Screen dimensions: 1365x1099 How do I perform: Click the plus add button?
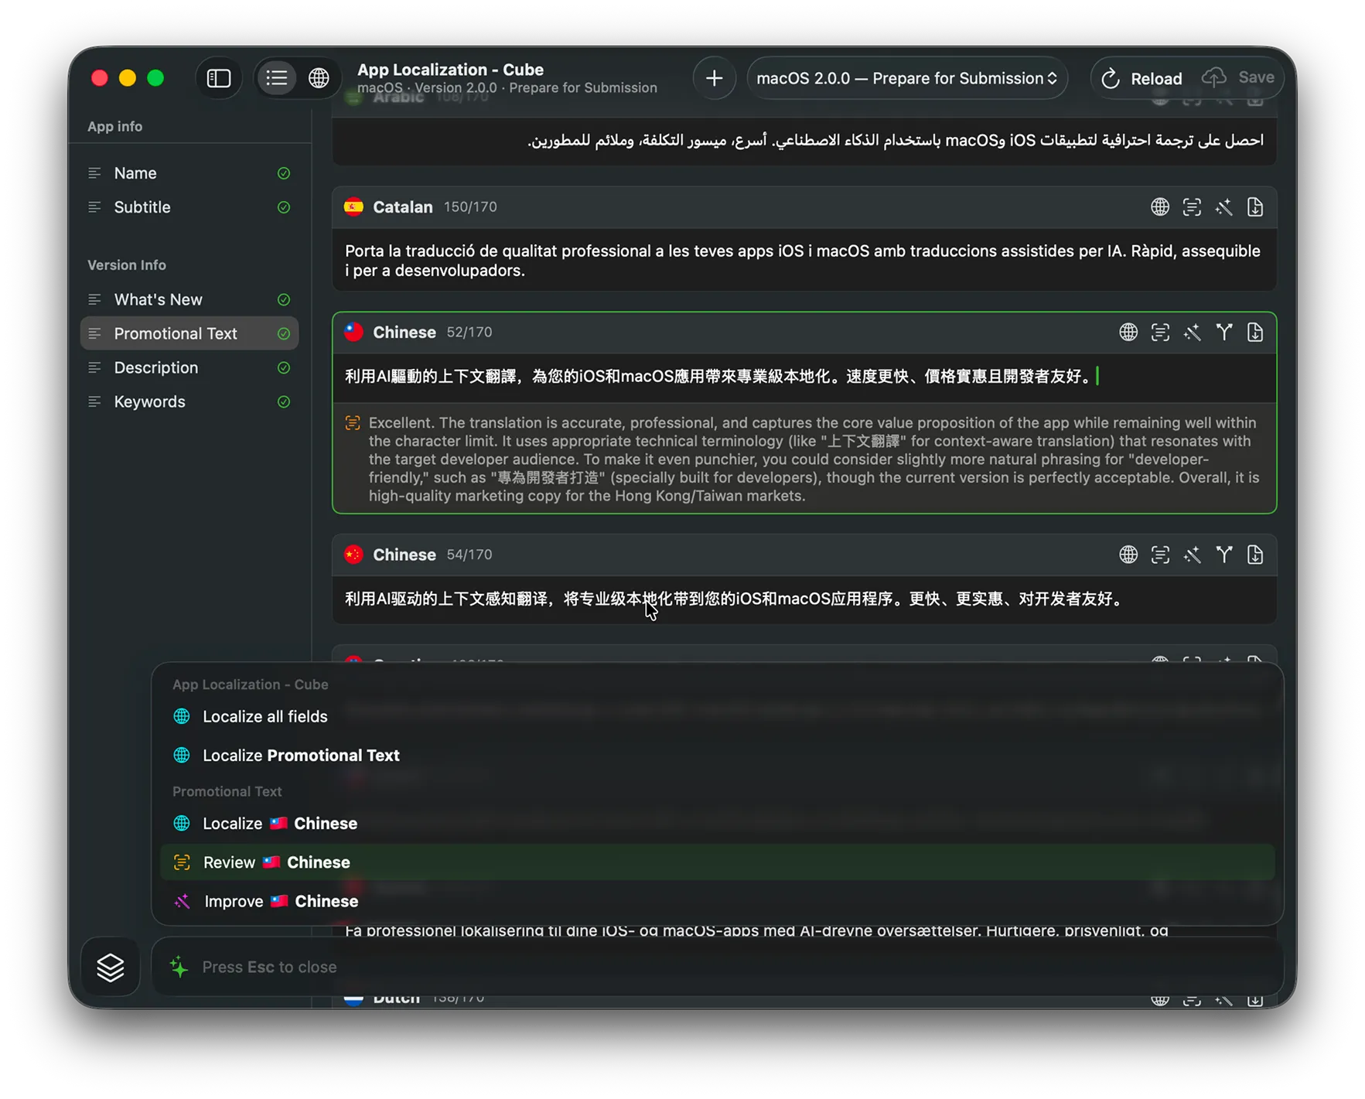coord(714,78)
